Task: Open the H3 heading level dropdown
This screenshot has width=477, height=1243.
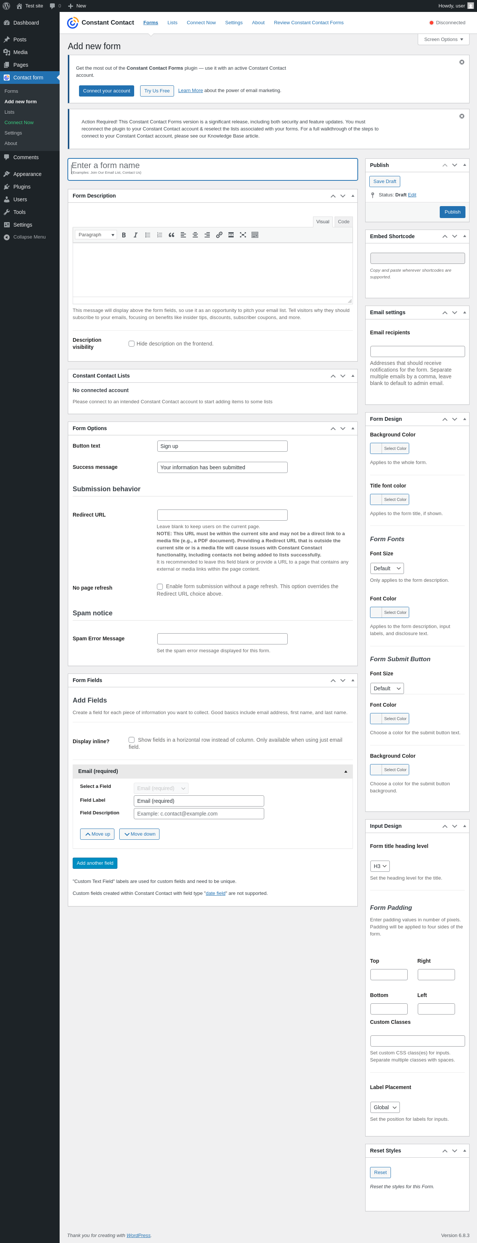Action: pos(380,866)
